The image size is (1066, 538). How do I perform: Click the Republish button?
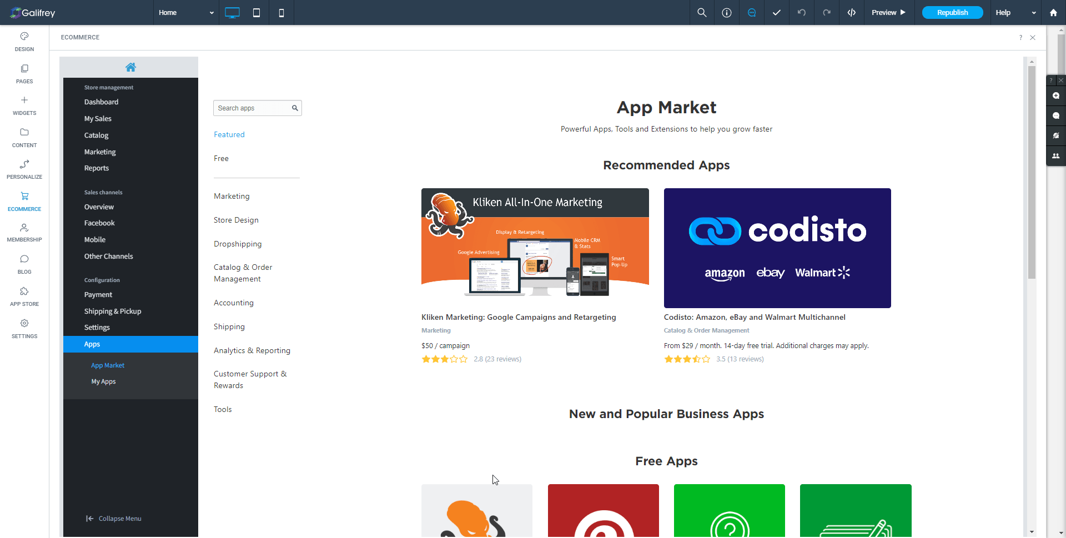pos(952,13)
